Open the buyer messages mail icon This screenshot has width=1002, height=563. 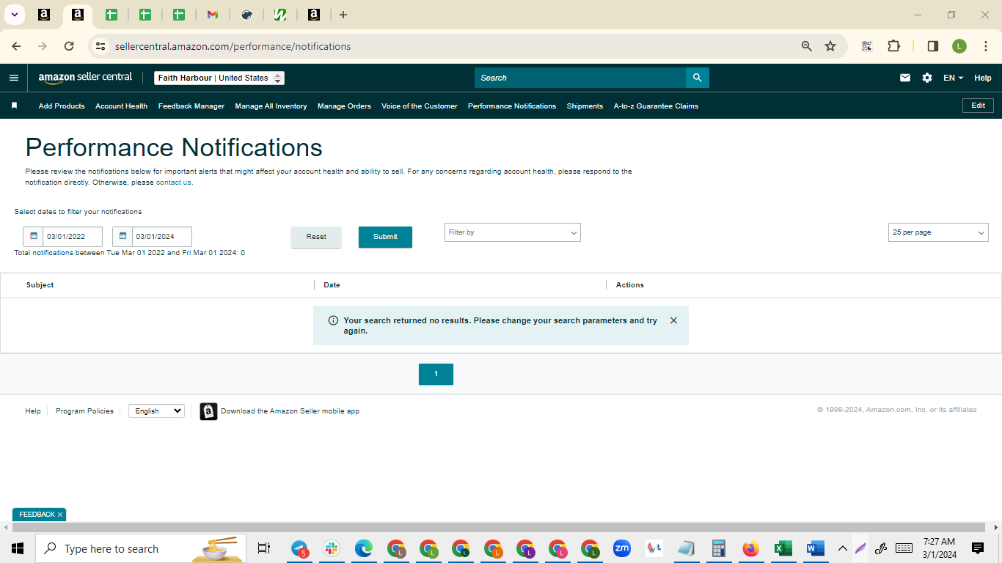[x=905, y=78]
